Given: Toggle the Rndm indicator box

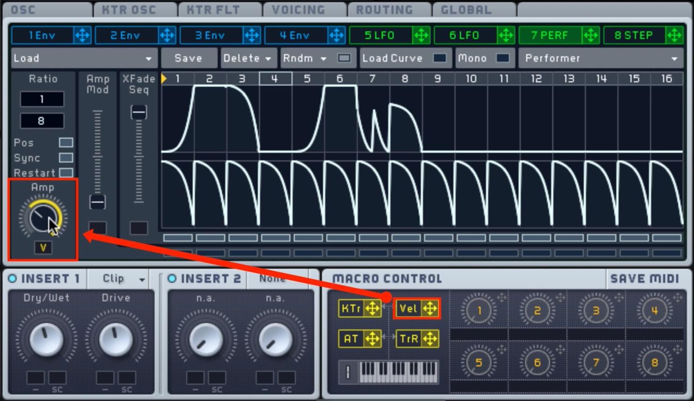Looking at the screenshot, I should (344, 58).
